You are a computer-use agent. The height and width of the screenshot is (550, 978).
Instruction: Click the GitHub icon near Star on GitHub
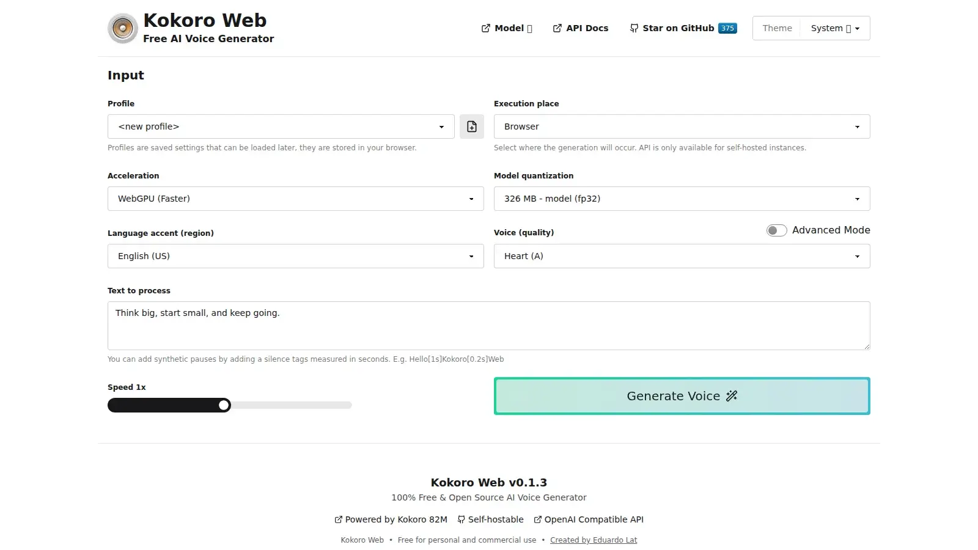(633, 28)
